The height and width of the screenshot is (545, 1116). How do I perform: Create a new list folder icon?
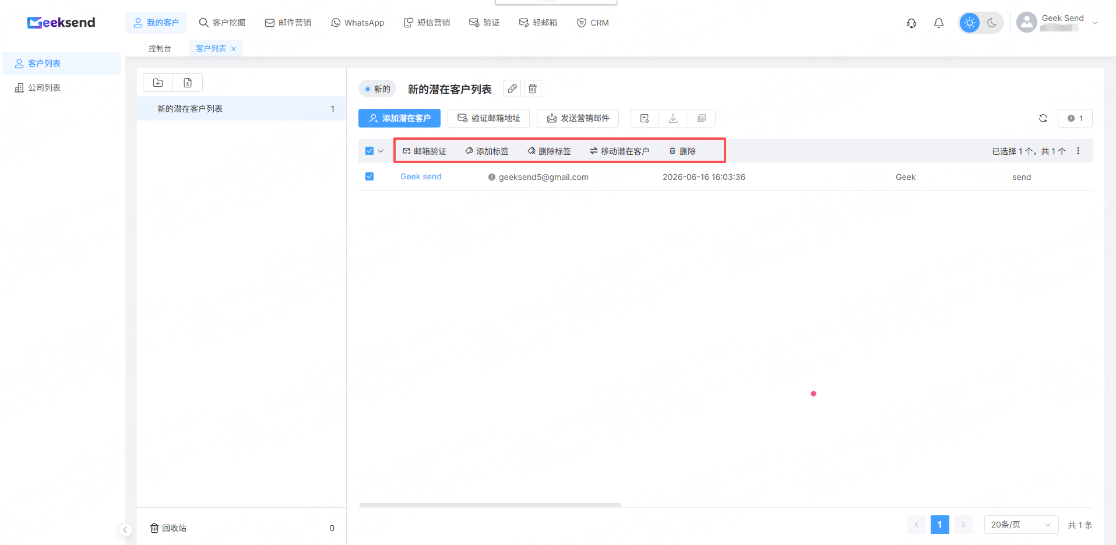click(158, 83)
